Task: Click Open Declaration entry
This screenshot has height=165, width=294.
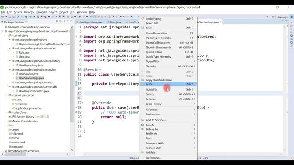Action: [x=168, y=33]
